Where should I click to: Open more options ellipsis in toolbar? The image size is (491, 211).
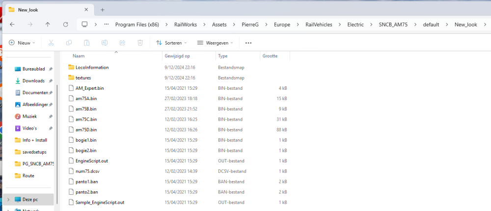pyautogui.click(x=248, y=43)
